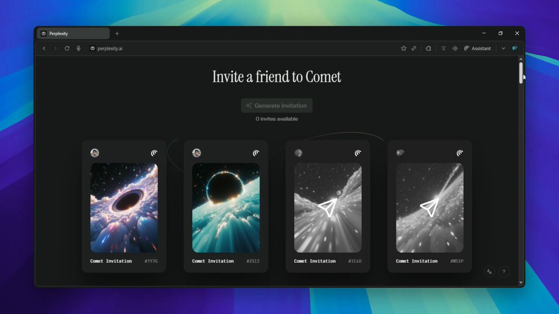Click the "Invite a friend to Comet" heading
The width and height of the screenshot is (559, 314).
(x=277, y=77)
